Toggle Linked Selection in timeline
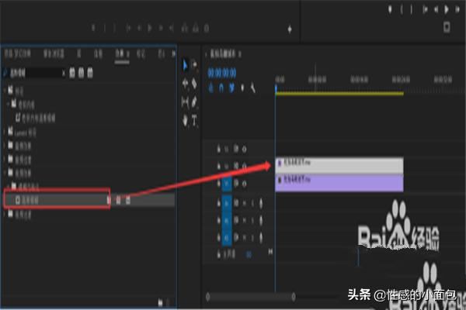 (x=231, y=88)
